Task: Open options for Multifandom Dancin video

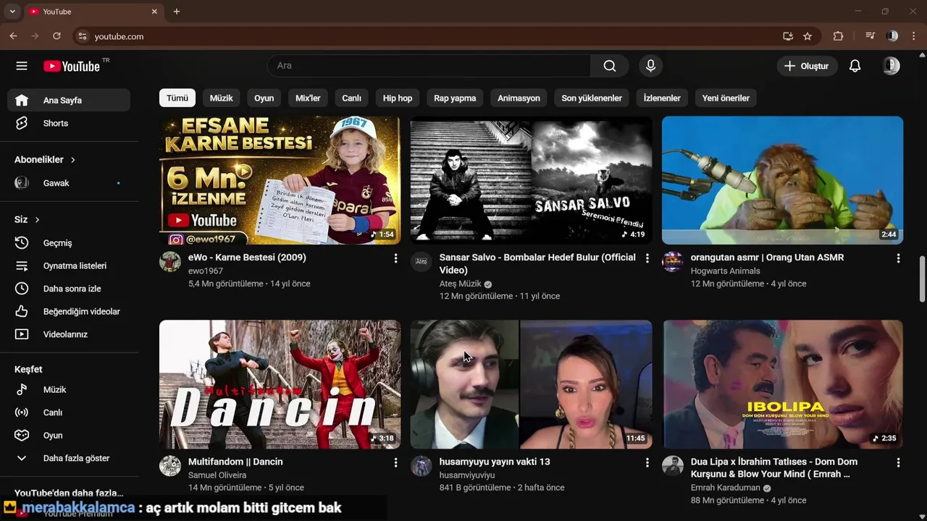Action: click(x=395, y=462)
